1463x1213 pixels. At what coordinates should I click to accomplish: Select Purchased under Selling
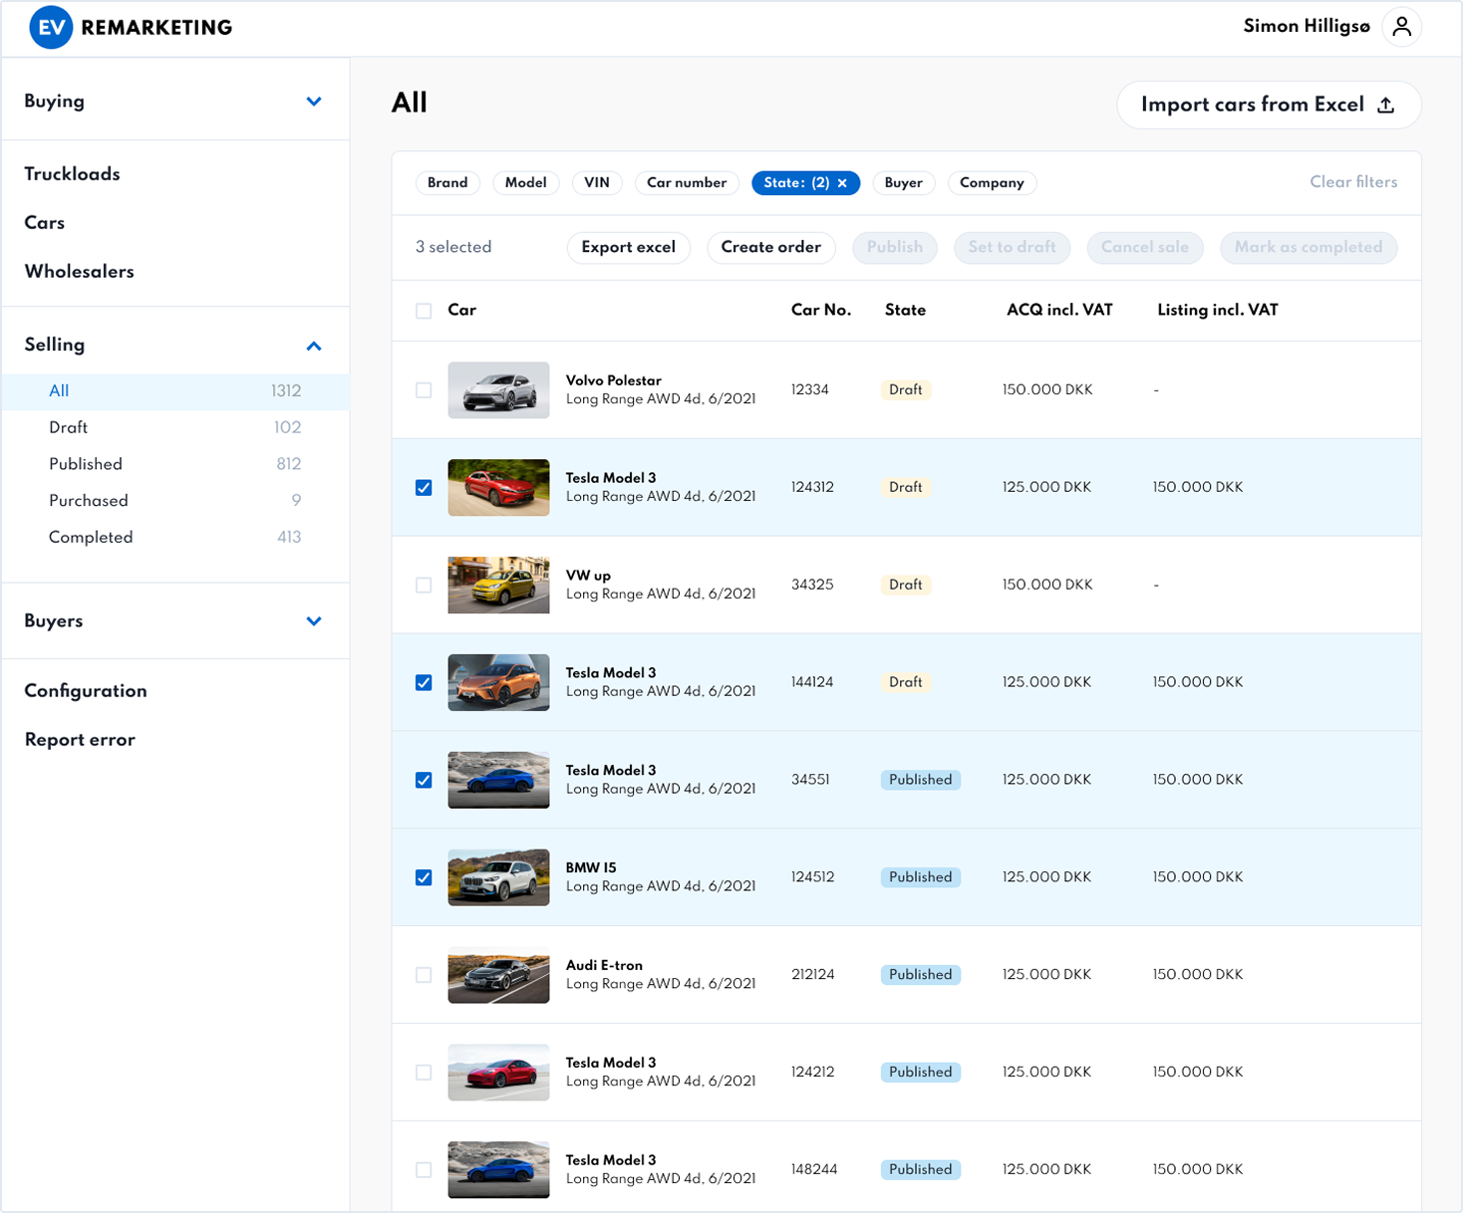tap(175, 501)
